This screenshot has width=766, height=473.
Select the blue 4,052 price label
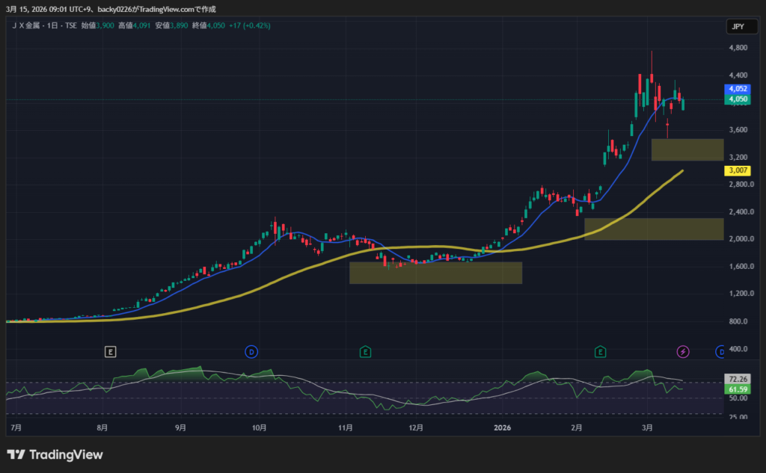[738, 89]
